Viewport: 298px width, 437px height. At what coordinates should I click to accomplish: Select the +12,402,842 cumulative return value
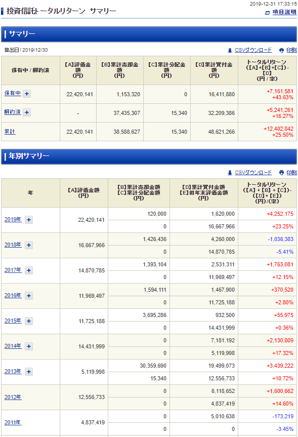point(278,129)
